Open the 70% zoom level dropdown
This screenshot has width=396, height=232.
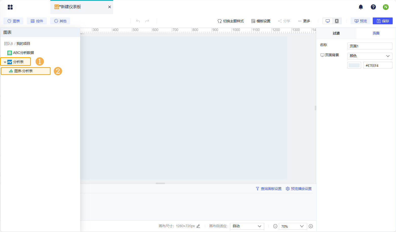(293, 226)
